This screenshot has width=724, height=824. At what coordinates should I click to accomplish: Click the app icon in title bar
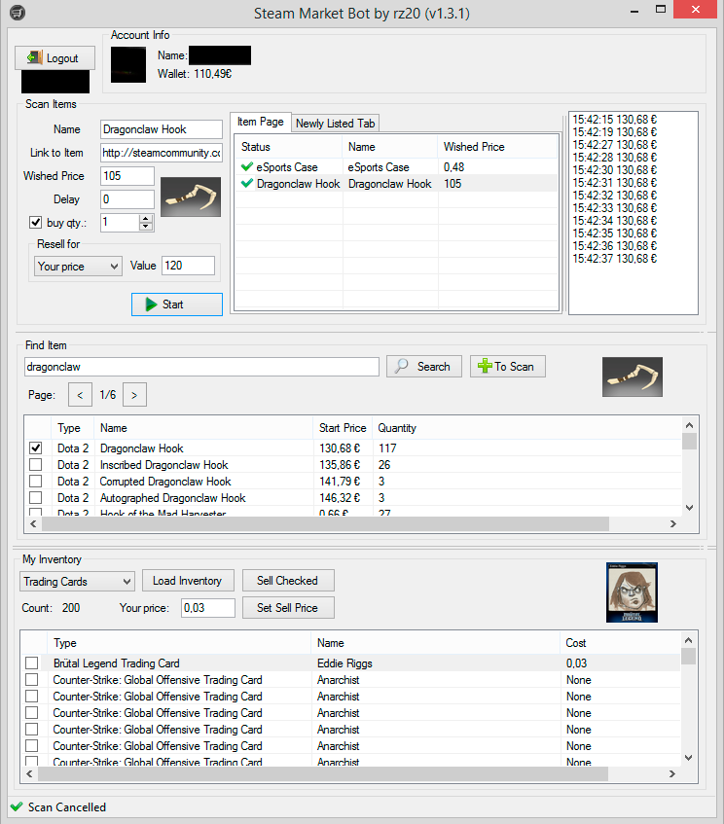pyautogui.click(x=18, y=12)
